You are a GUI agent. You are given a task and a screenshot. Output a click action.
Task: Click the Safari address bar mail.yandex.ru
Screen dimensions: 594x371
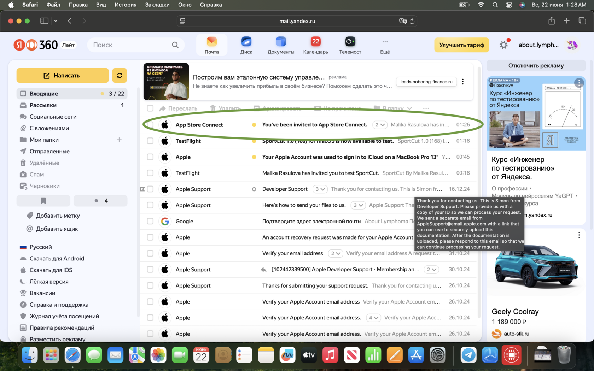tap(297, 21)
